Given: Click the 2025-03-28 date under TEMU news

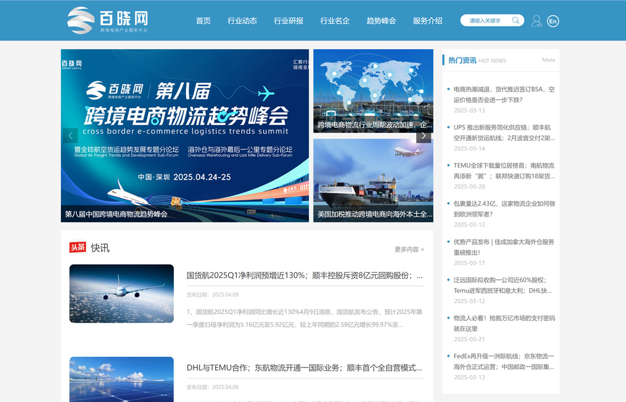Looking at the screenshot, I should pos(469,186).
